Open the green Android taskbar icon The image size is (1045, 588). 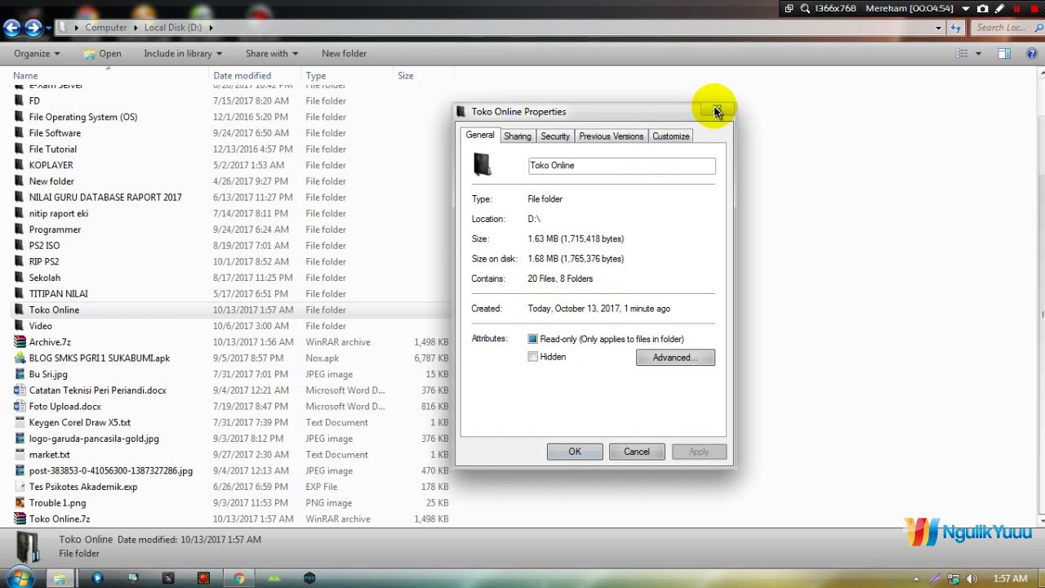tap(274, 578)
